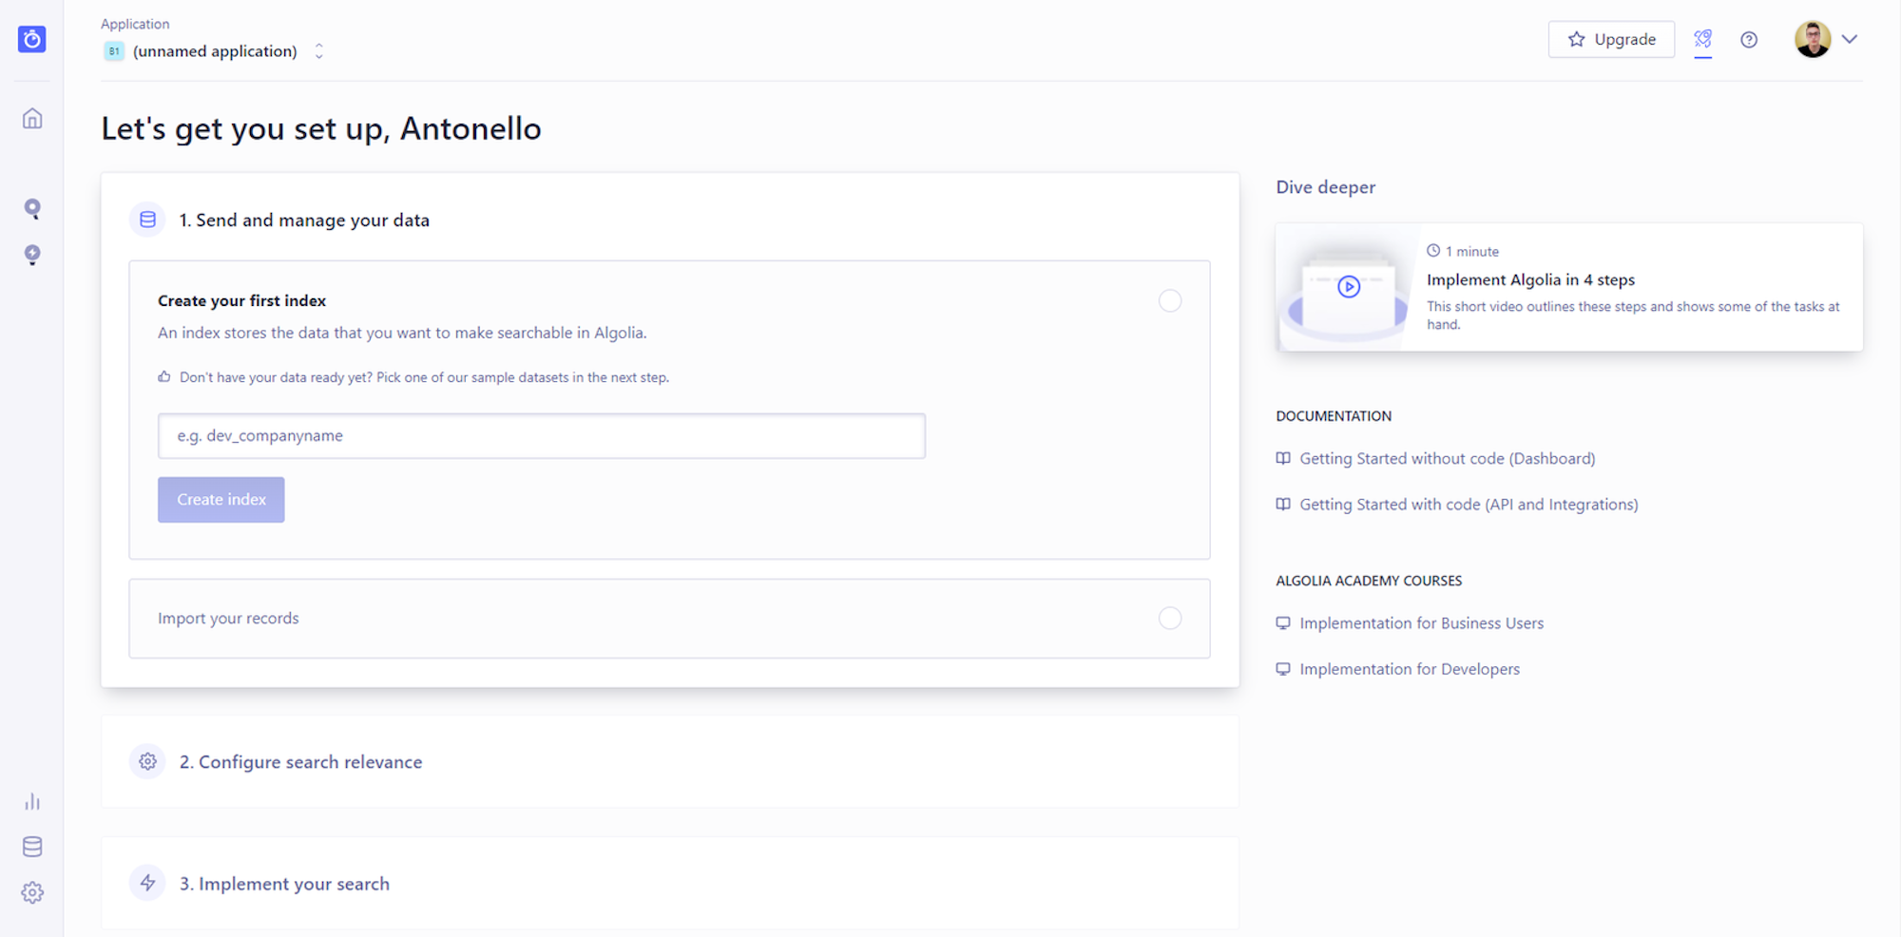This screenshot has width=1901, height=937.
Task: Open the Data sources database sidebar icon
Action: coord(32,847)
